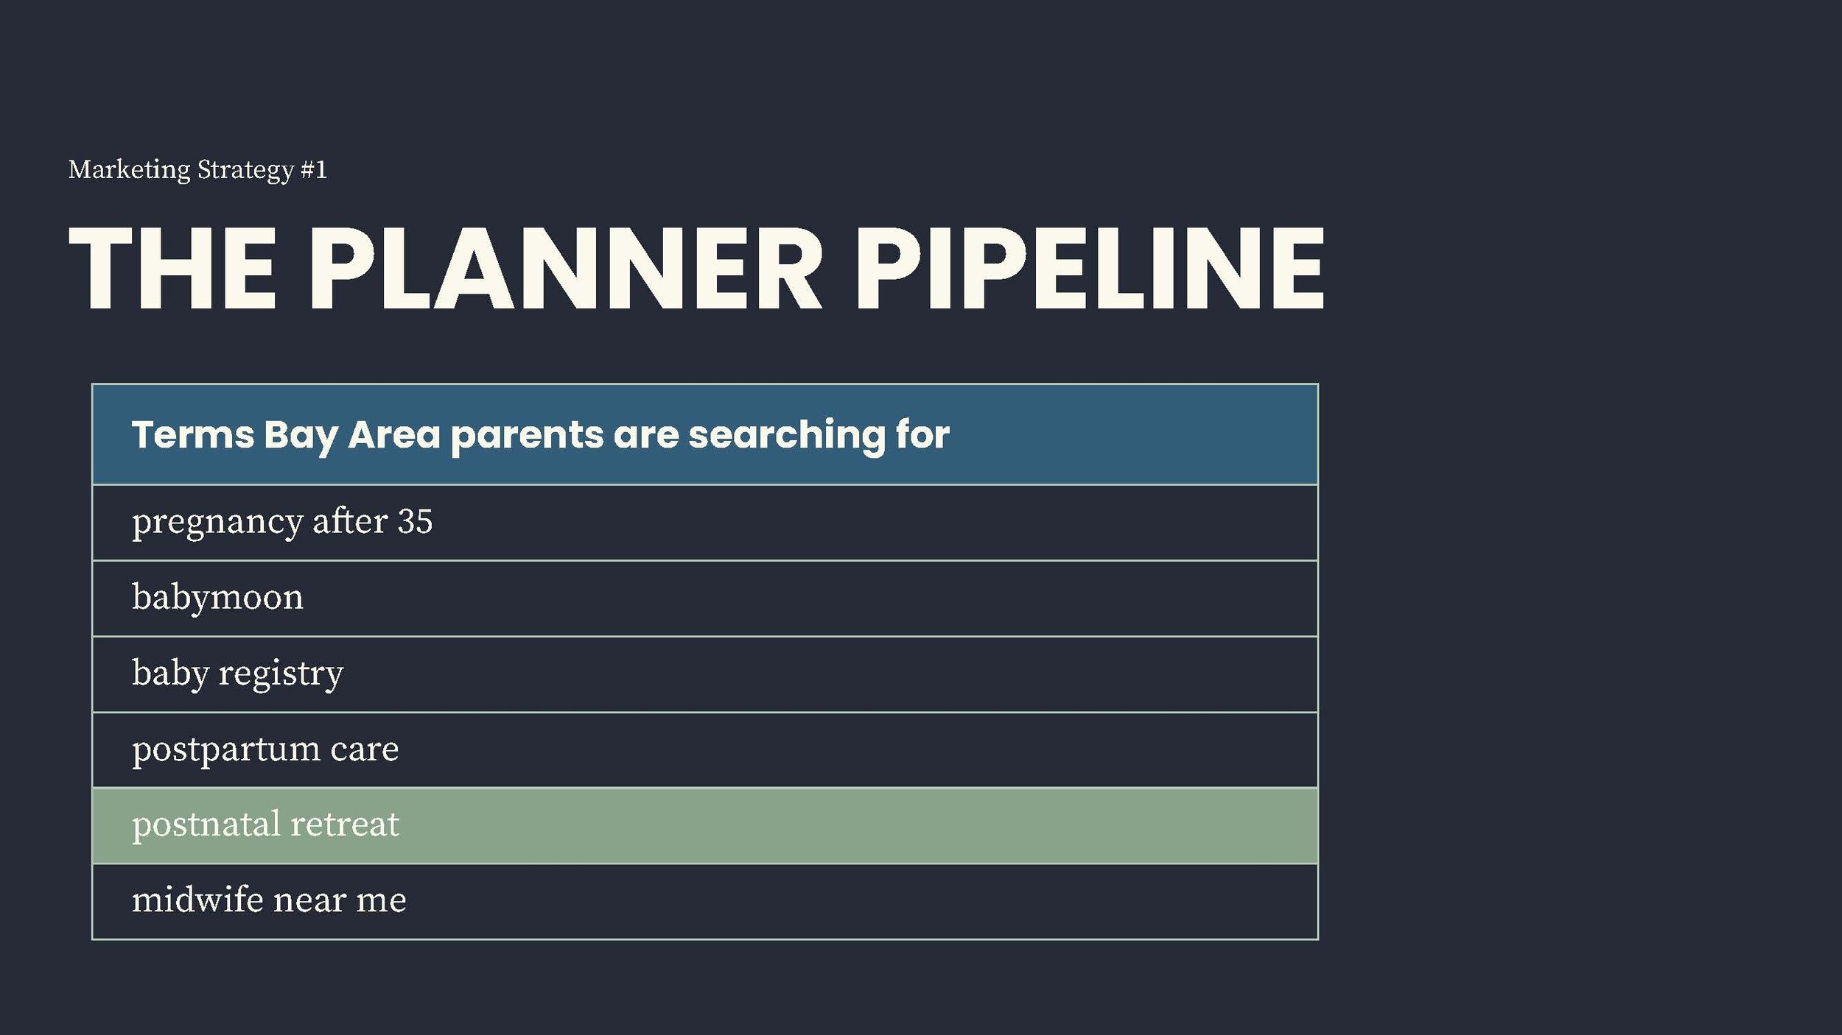Click the number '35' in the first row
The width and height of the screenshot is (1842, 1035).
click(415, 522)
